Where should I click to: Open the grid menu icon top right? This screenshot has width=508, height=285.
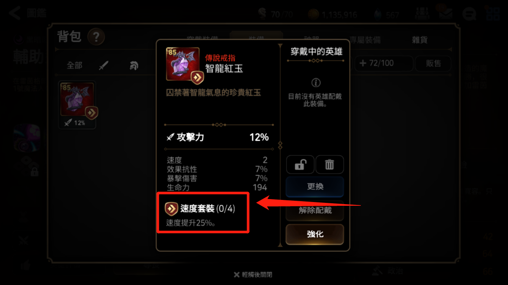pos(493,13)
